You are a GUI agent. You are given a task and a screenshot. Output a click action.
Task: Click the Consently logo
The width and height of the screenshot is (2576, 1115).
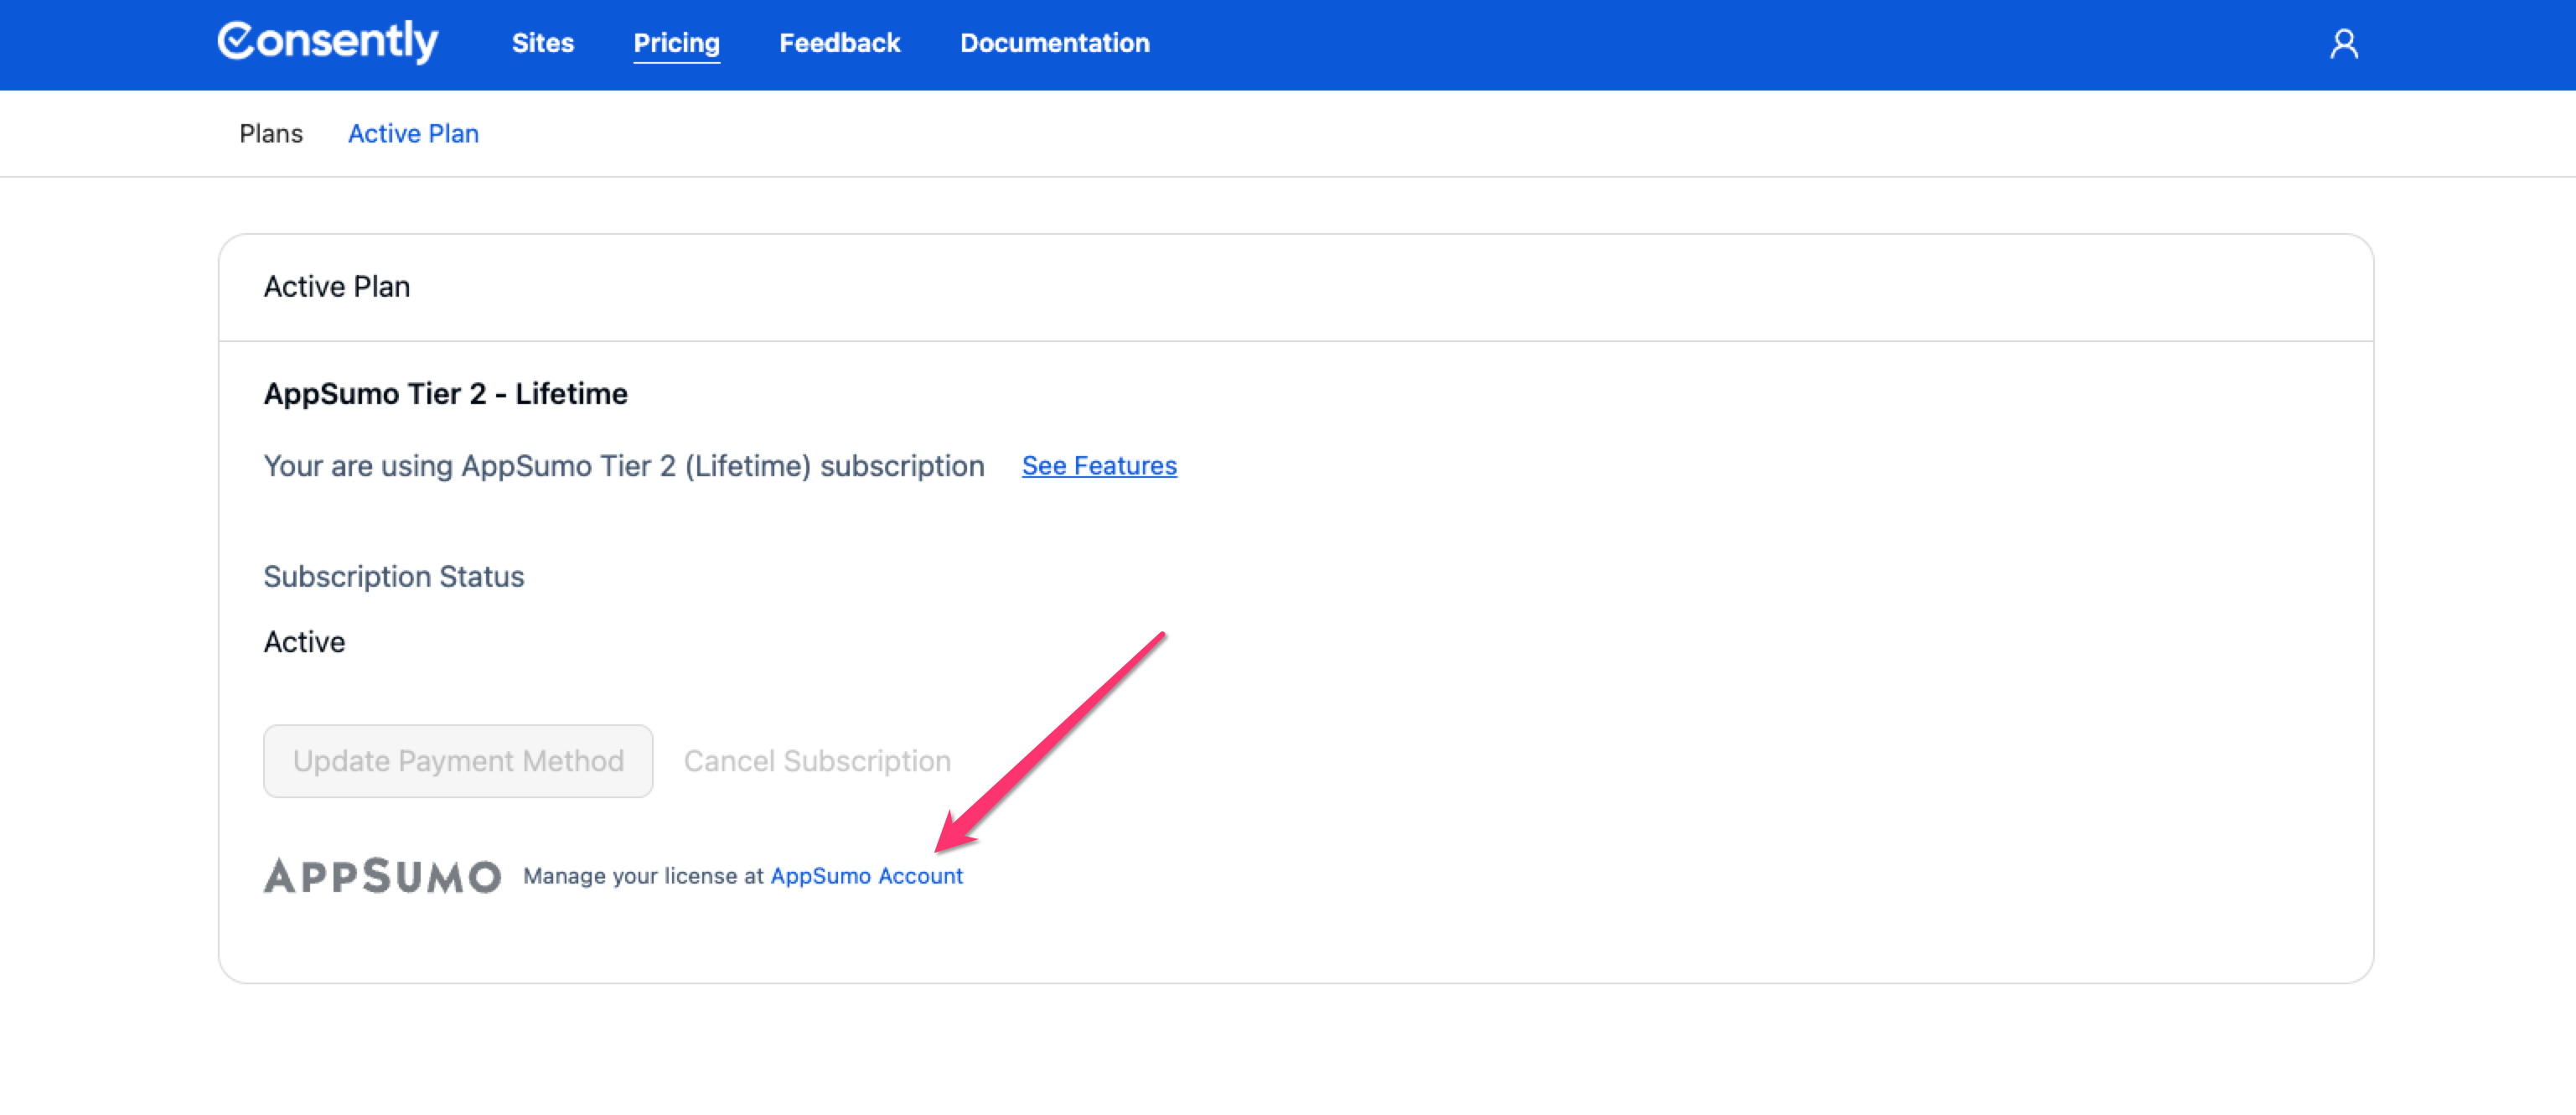point(327,42)
